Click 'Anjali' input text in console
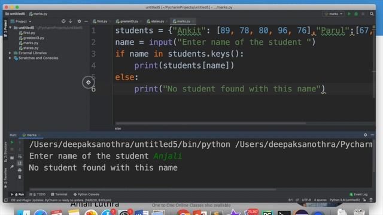Screen dimensions: 383x215 pyautogui.click(x=168, y=156)
